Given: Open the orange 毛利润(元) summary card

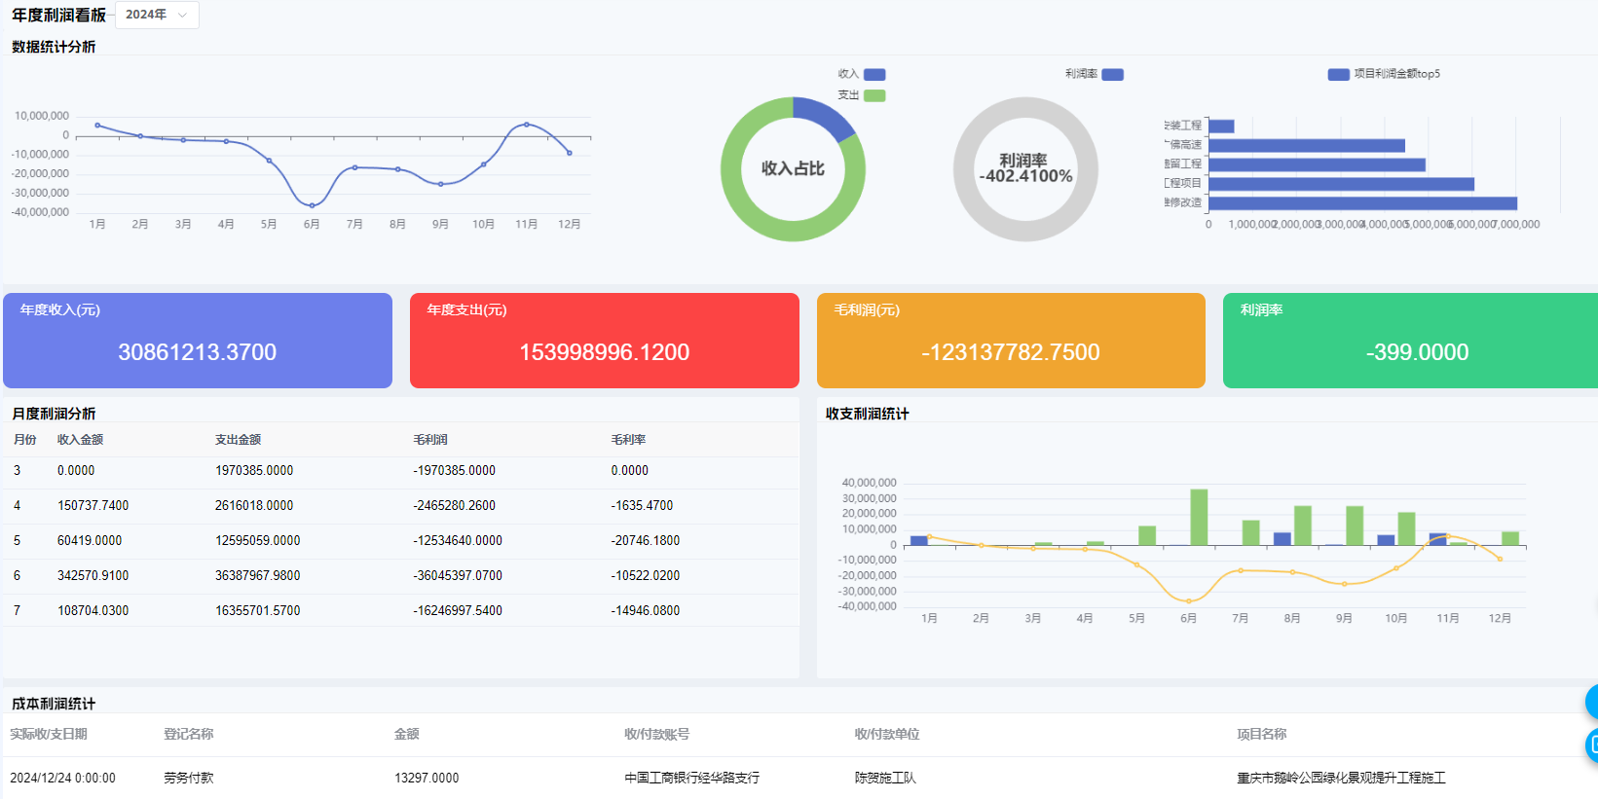Looking at the screenshot, I should [x=1011, y=341].
